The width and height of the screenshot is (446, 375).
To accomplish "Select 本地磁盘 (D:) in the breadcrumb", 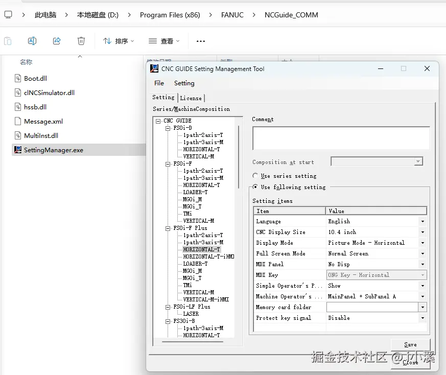I will point(98,15).
